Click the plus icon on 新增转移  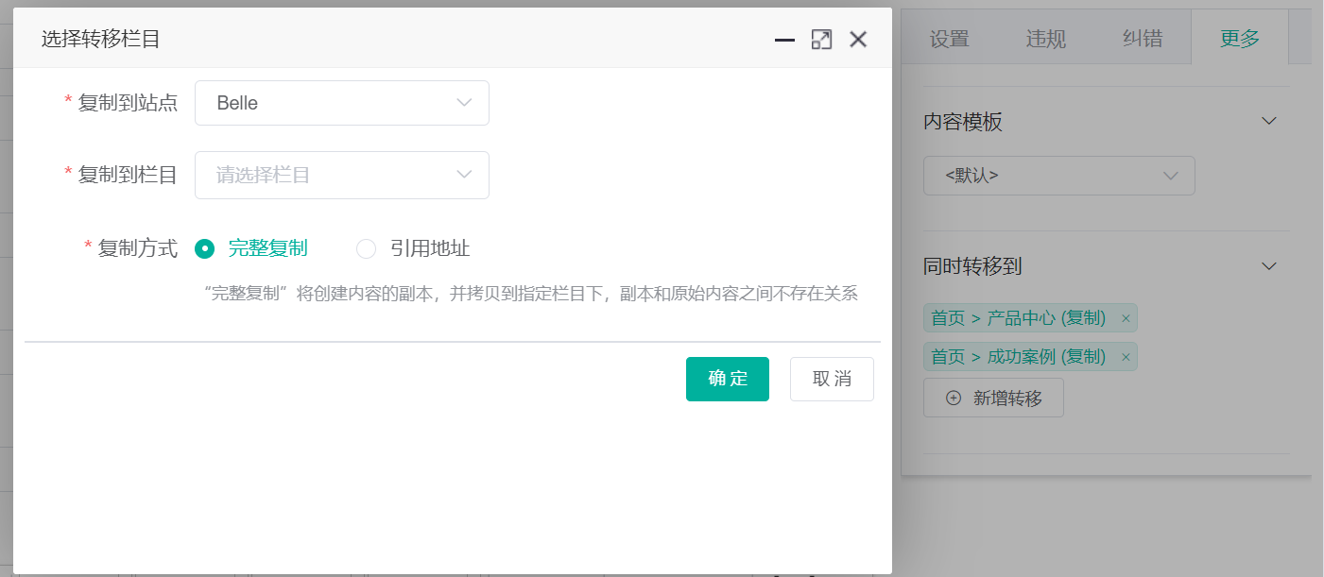click(x=956, y=398)
